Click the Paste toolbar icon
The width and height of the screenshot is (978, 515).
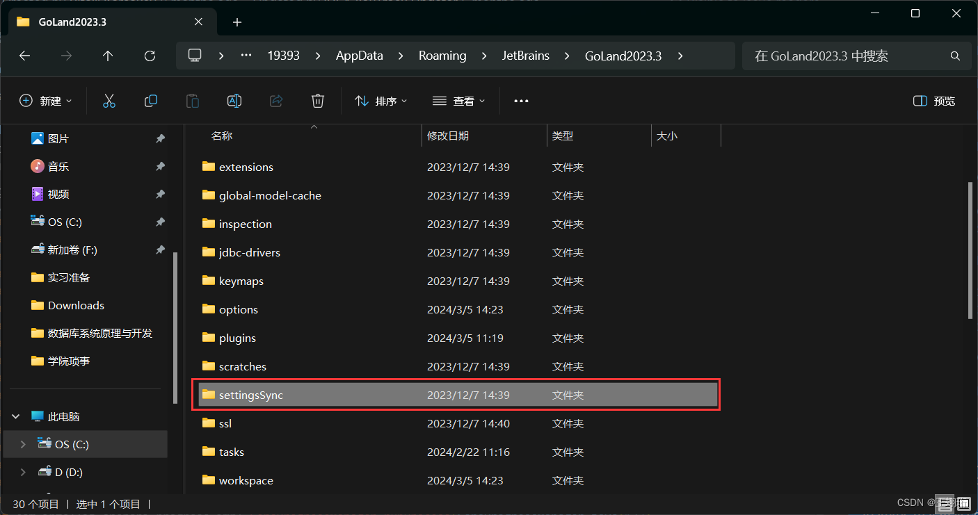click(x=193, y=101)
